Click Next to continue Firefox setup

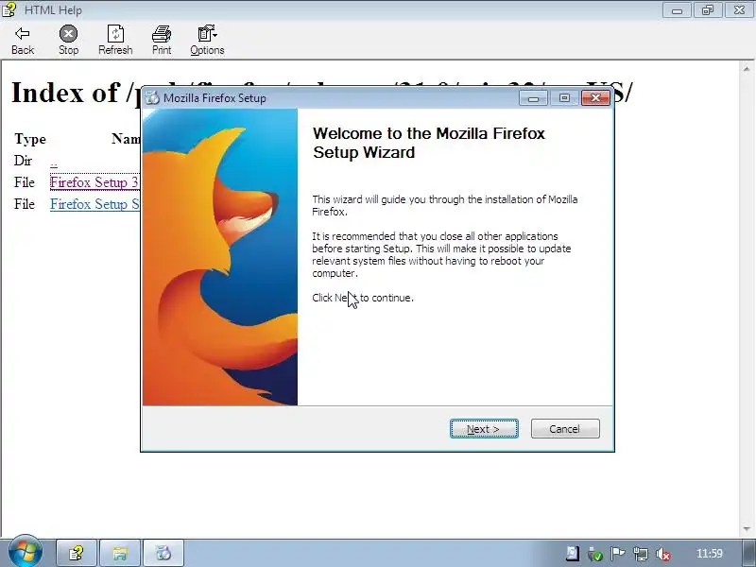484,429
